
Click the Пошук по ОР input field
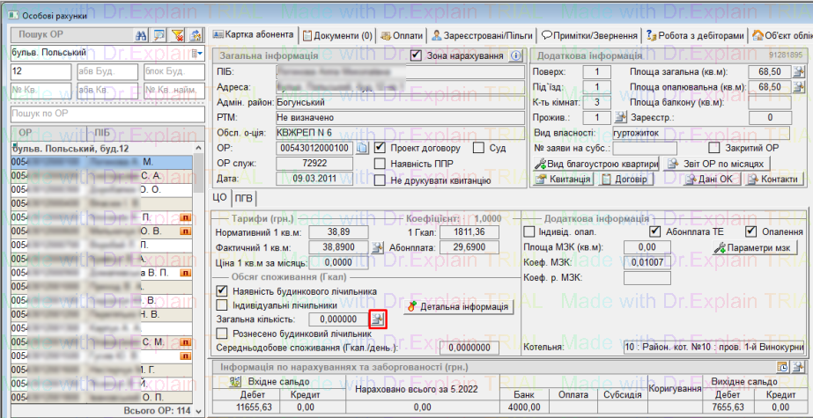point(100,114)
